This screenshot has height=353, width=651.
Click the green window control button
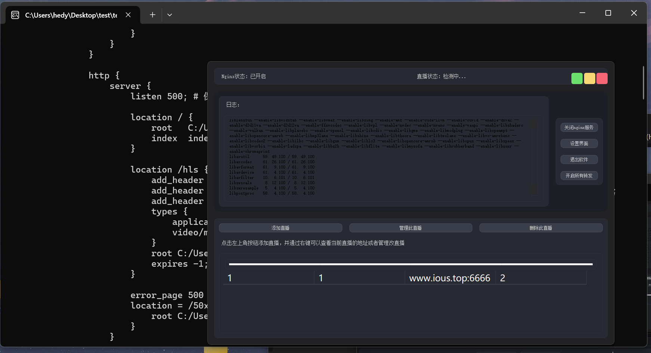(577, 78)
